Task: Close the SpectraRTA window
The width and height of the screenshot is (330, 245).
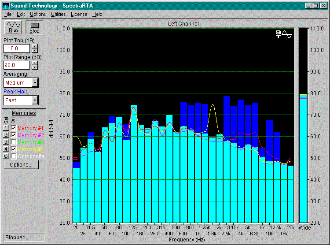Action: click(323, 6)
